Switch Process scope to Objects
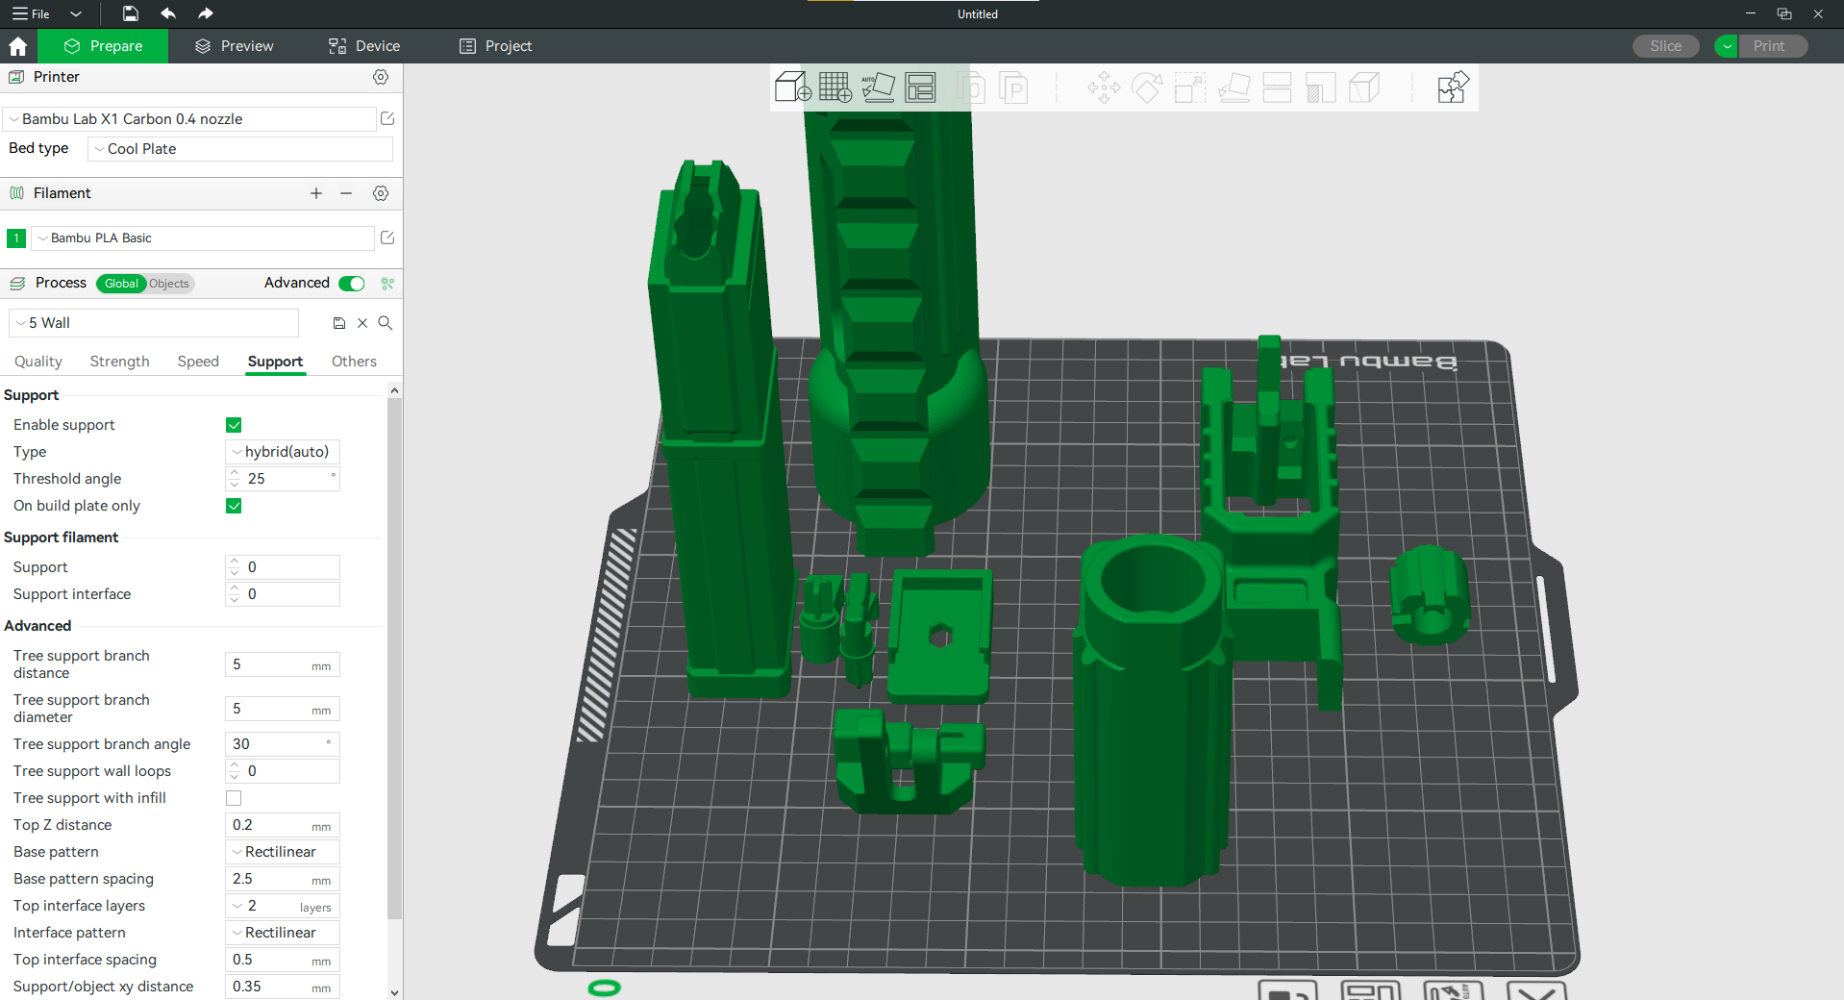Image resolution: width=1844 pixels, height=1000 pixels. click(x=169, y=284)
